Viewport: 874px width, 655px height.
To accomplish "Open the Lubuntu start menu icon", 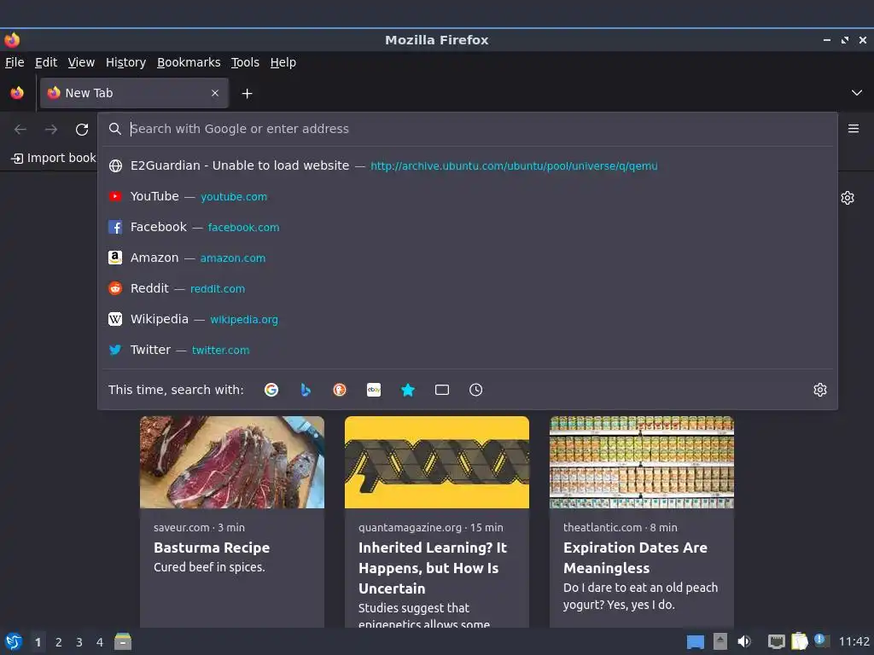I will [x=14, y=641].
